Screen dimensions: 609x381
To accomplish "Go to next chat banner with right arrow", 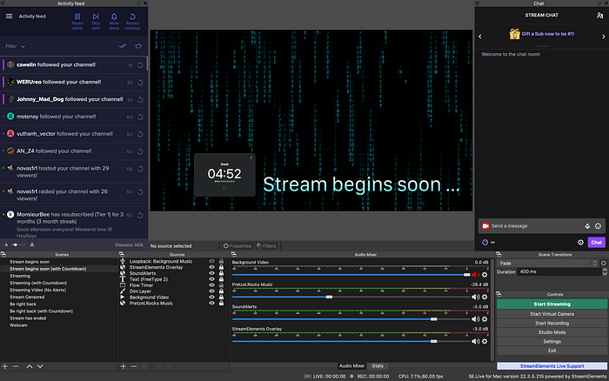I will 603,37.
